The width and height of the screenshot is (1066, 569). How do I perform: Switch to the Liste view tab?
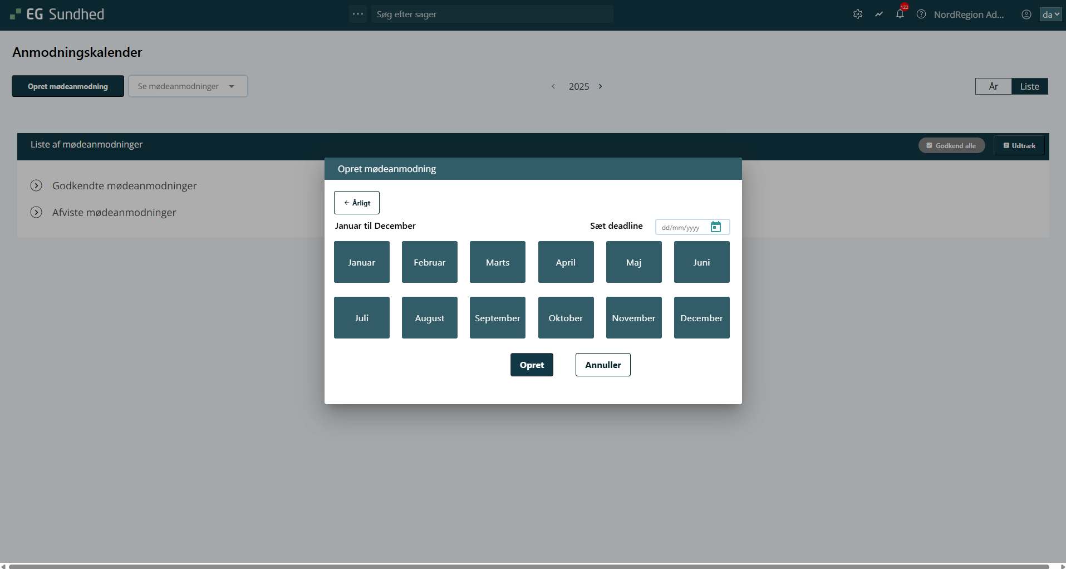pos(1029,86)
